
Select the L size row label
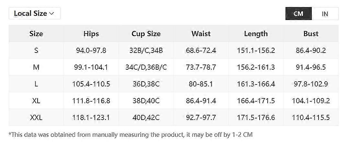36,84
